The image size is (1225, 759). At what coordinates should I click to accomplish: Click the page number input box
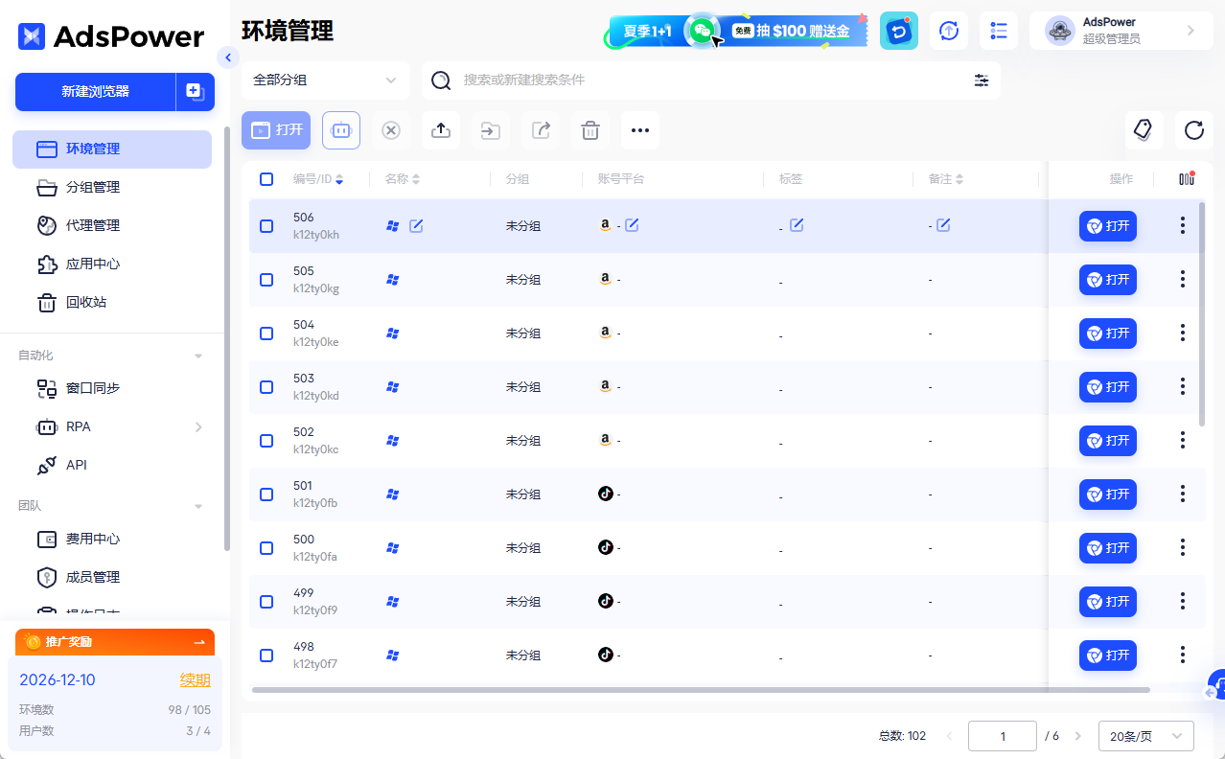point(1003,736)
